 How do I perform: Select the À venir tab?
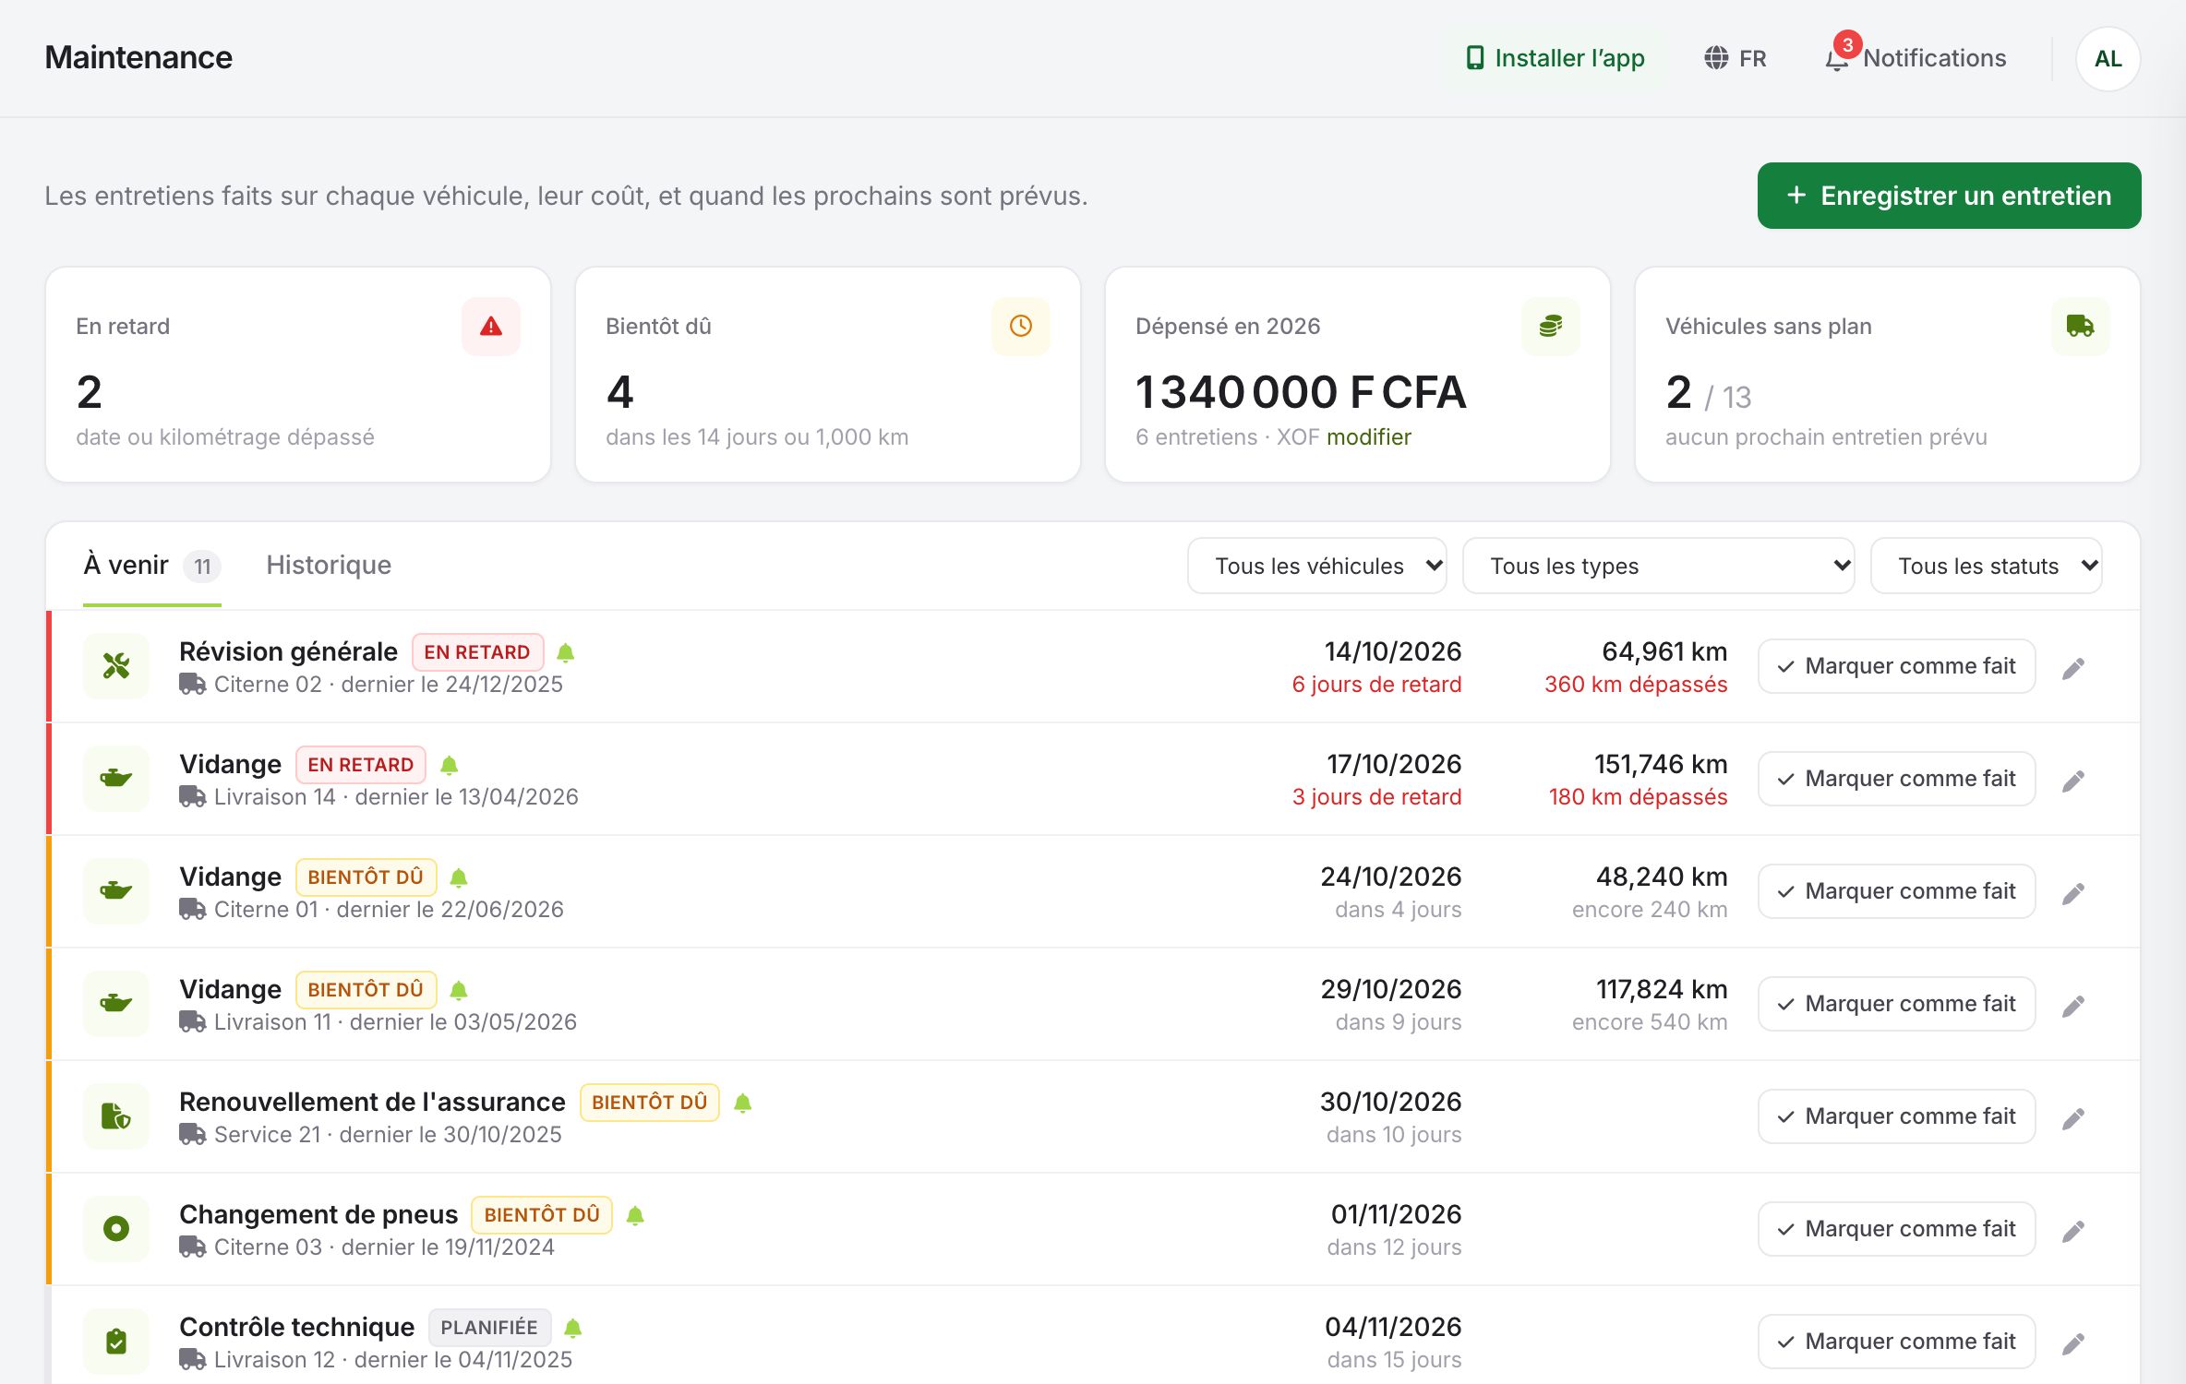pos(152,565)
